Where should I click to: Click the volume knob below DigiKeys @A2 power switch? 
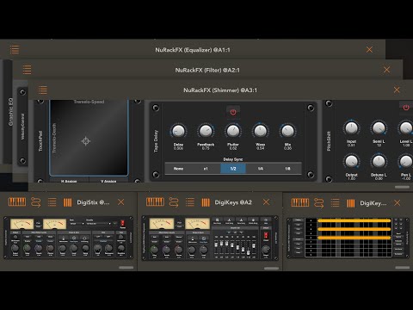[x=266, y=250]
